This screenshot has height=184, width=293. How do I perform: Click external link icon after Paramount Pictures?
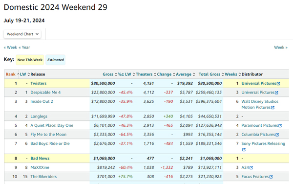click(x=280, y=126)
